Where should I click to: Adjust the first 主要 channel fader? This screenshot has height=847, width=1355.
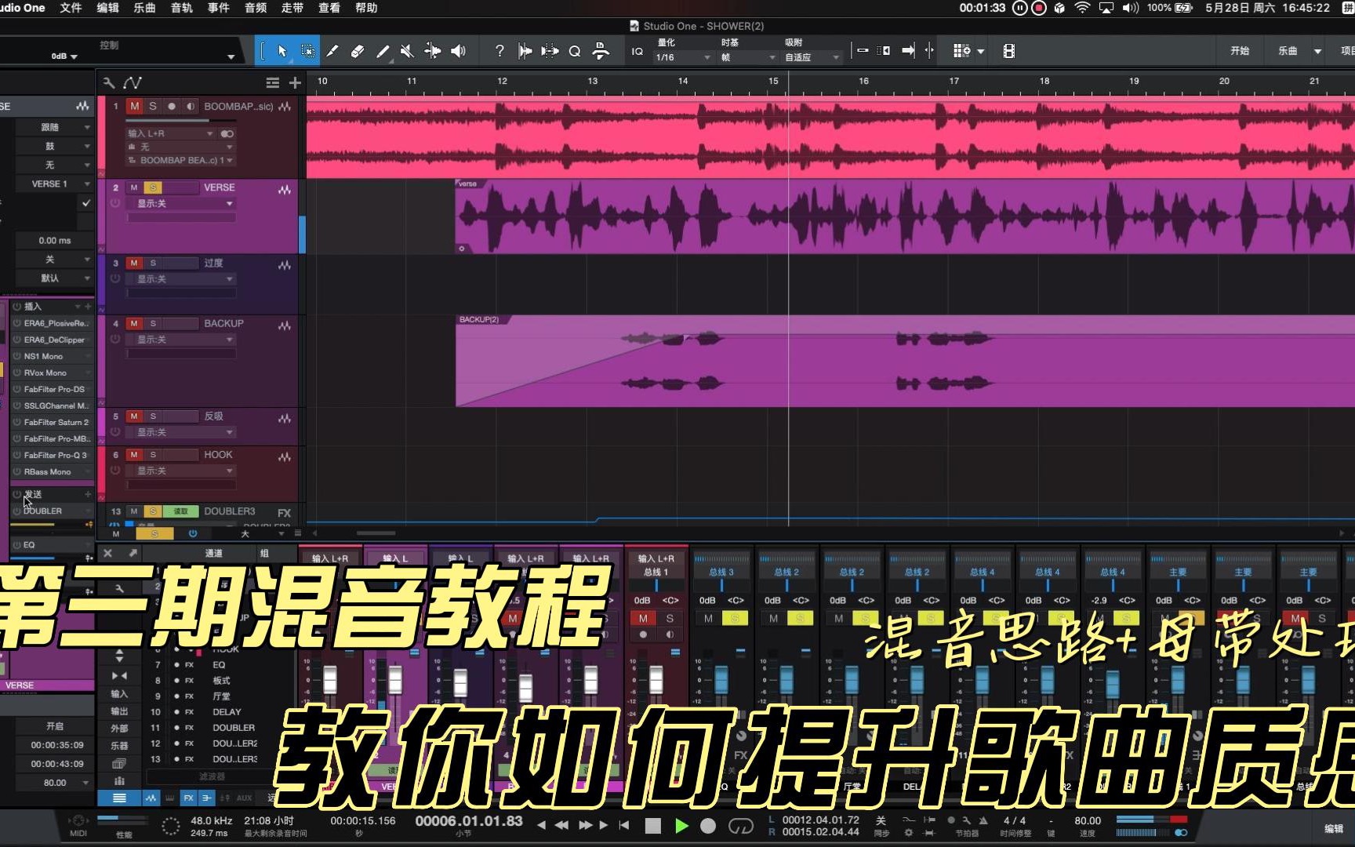point(1178,680)
